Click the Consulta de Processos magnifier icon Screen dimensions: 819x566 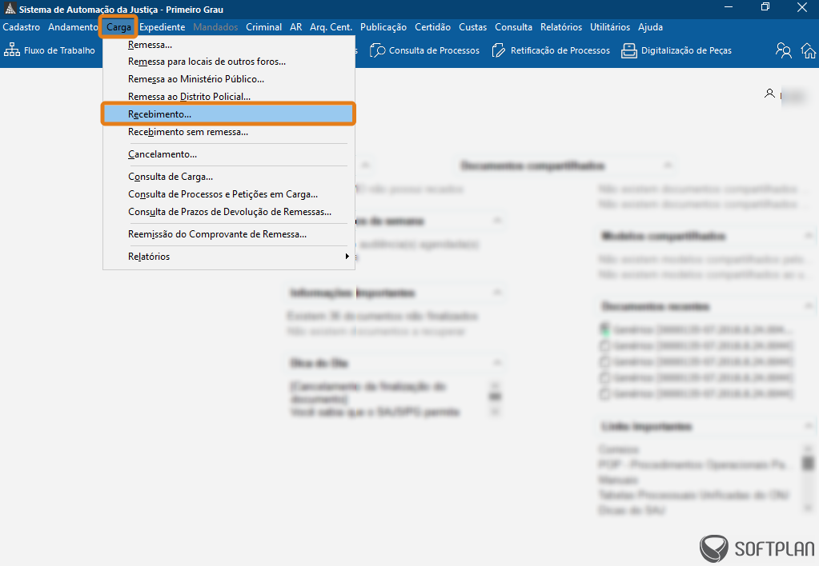[x=378, y=50]
